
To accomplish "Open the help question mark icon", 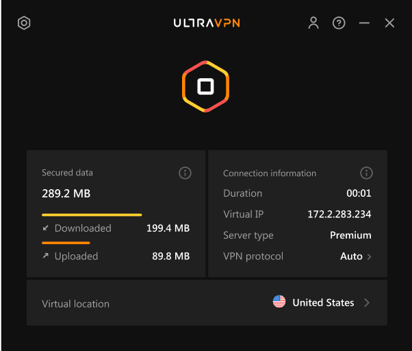I will [x=339, y=23].
